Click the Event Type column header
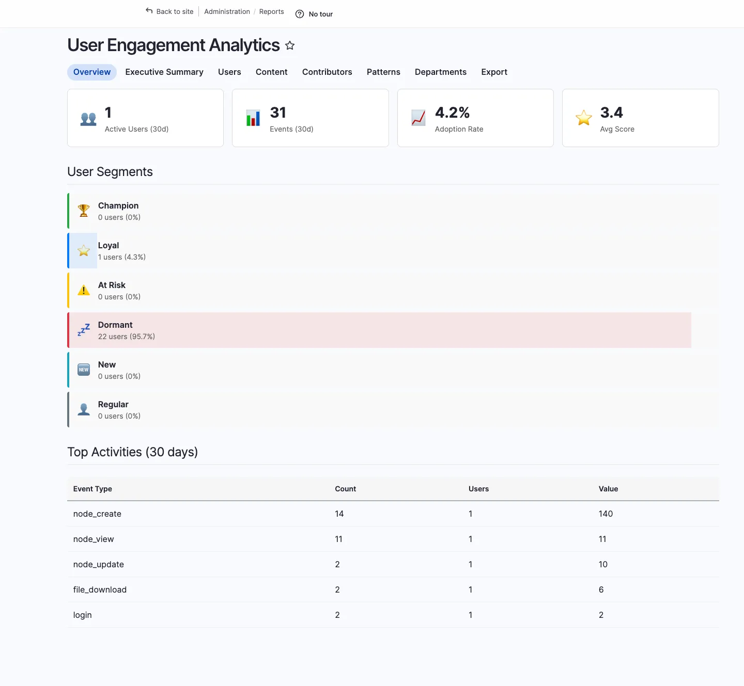 92,489
